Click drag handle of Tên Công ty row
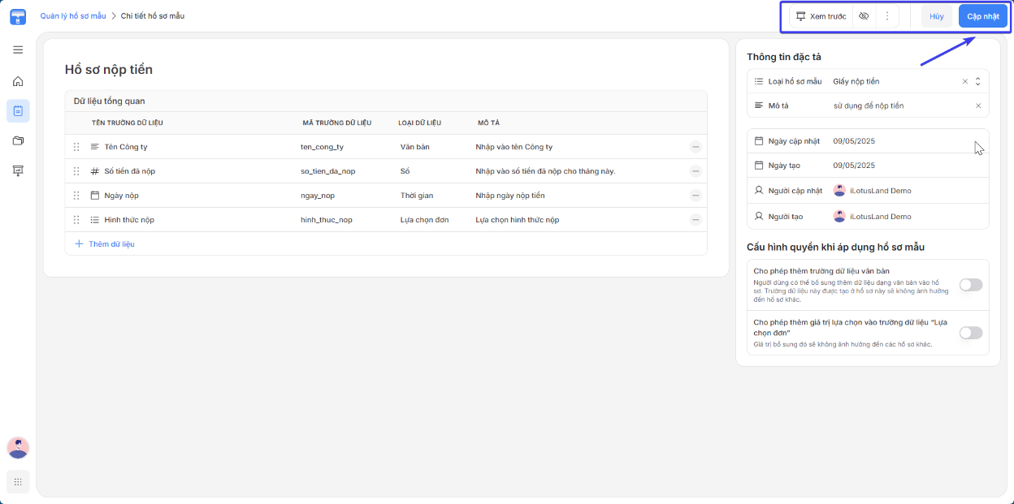This screenshot has height=504, width=1014. [x=76, y=147]
